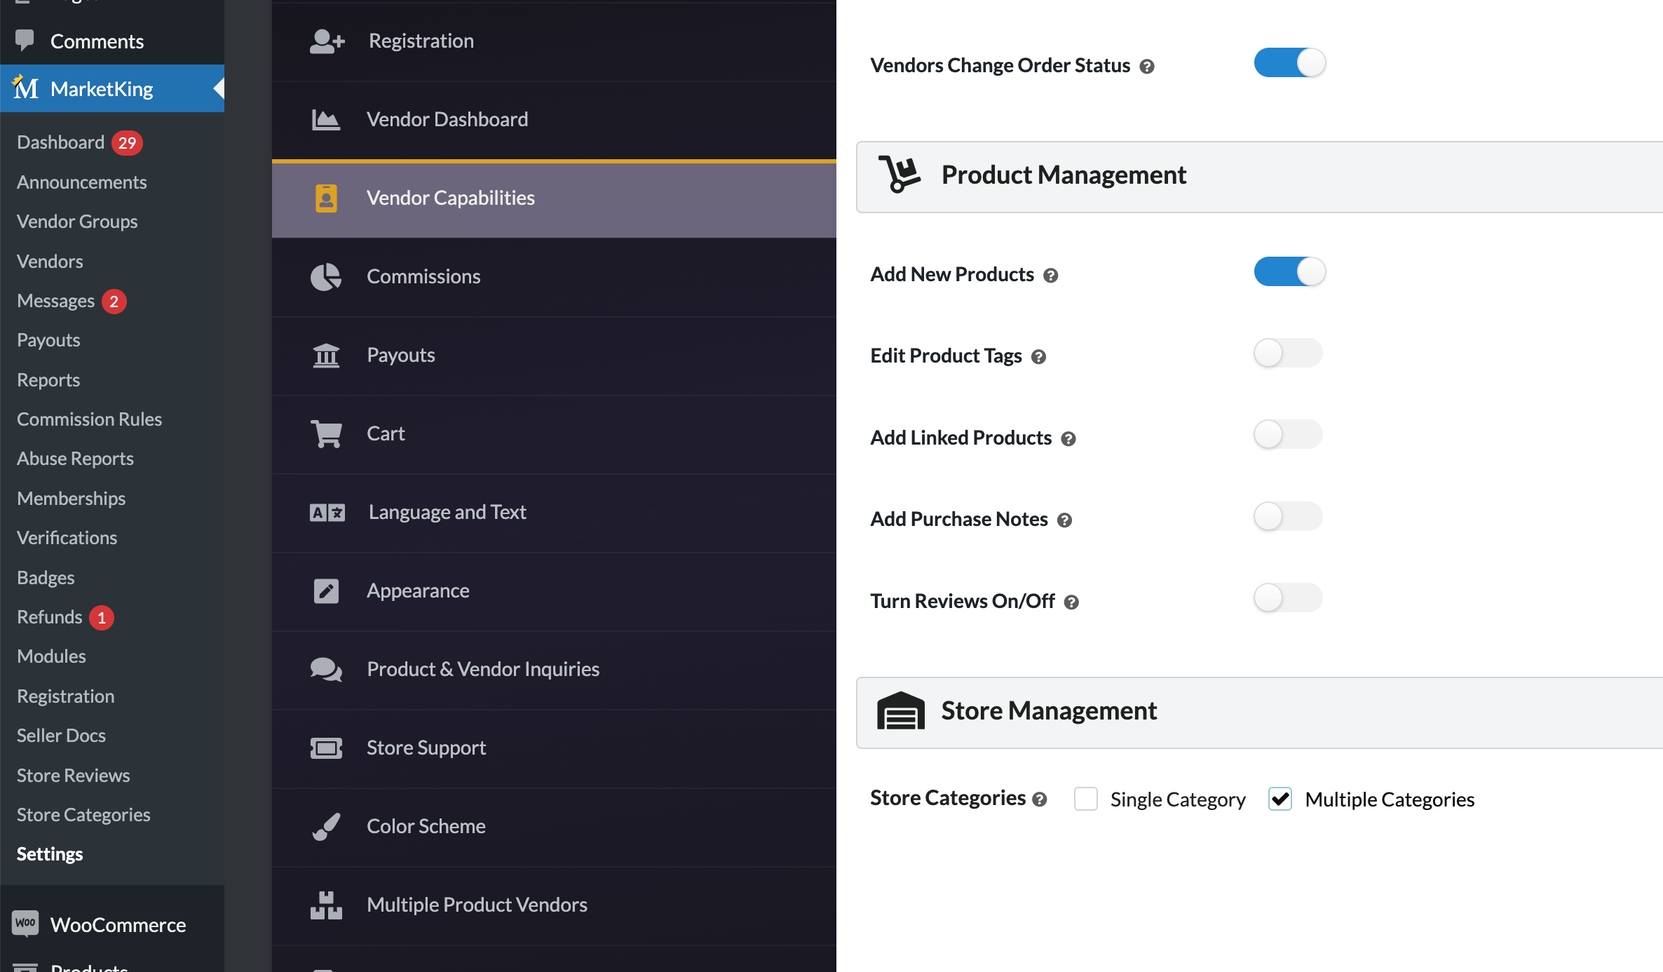
Task: Click the Vendor Capabilities badge icon
Action: tap(326, 198)
